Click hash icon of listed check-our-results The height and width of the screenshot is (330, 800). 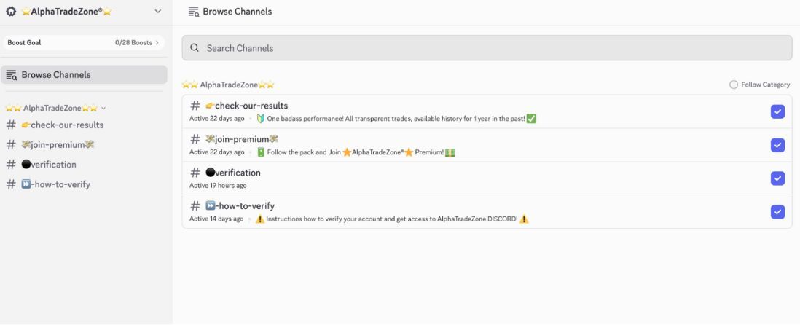(x=195, y=106)
